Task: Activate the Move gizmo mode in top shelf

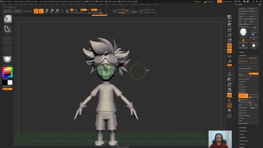Action: pyautogui.click(x=46, y=11)
